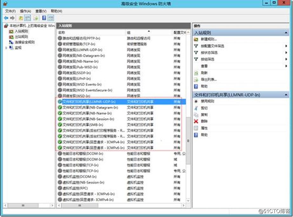
Task: Toggle the show/hide console tree toolbar icon
Action: pos(27,18)
